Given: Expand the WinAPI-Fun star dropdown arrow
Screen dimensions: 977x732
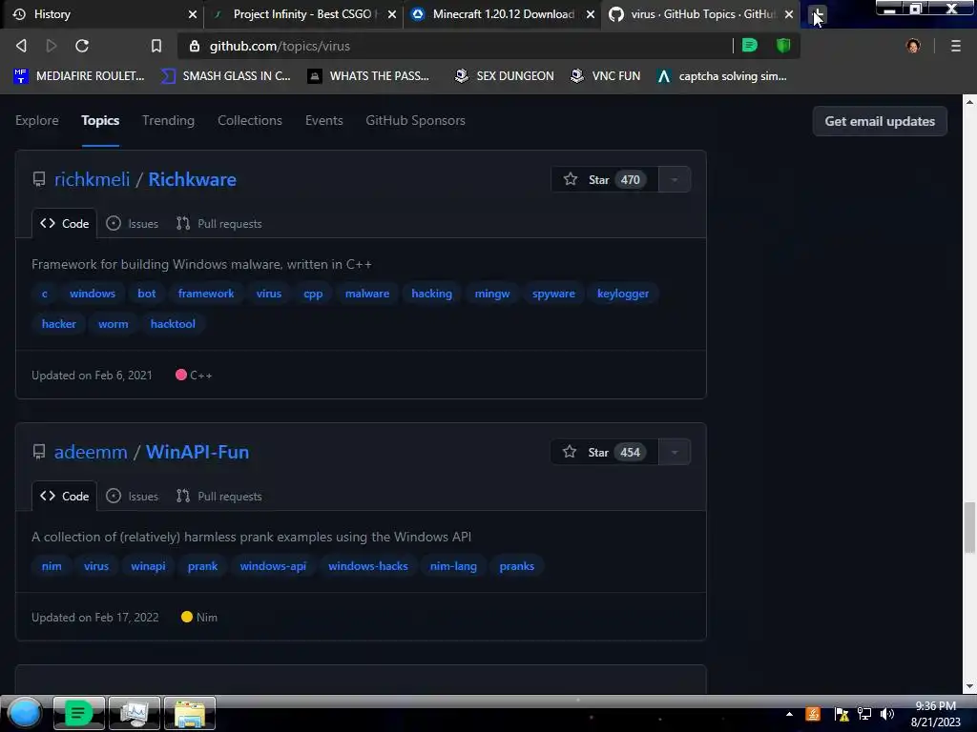Looking at the screenshot, I should (675, 453).
